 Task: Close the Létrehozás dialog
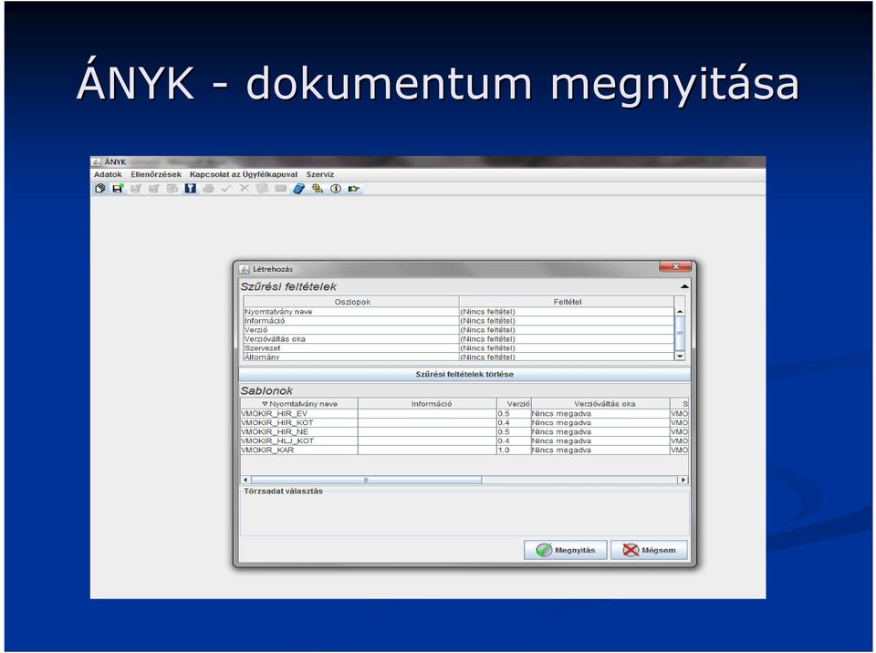(675, 266)
